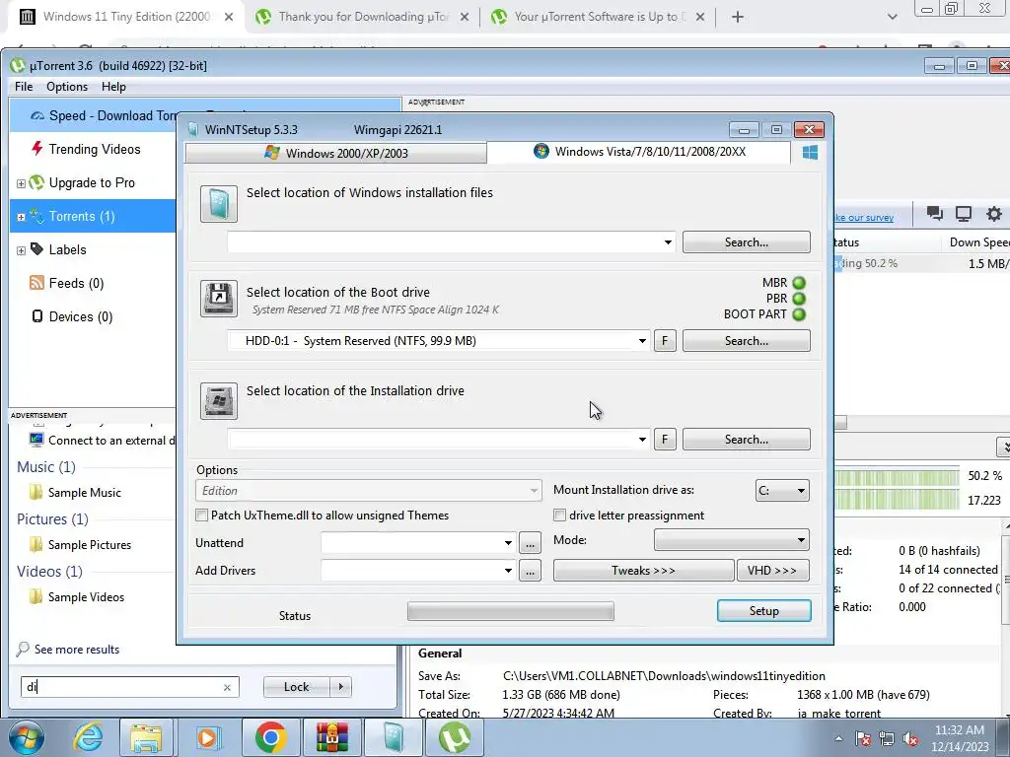Open Windows Media Player taskbar icon
Viewport: 1010px width, 757px height.
pyautogui.click(x=207, y=737)
